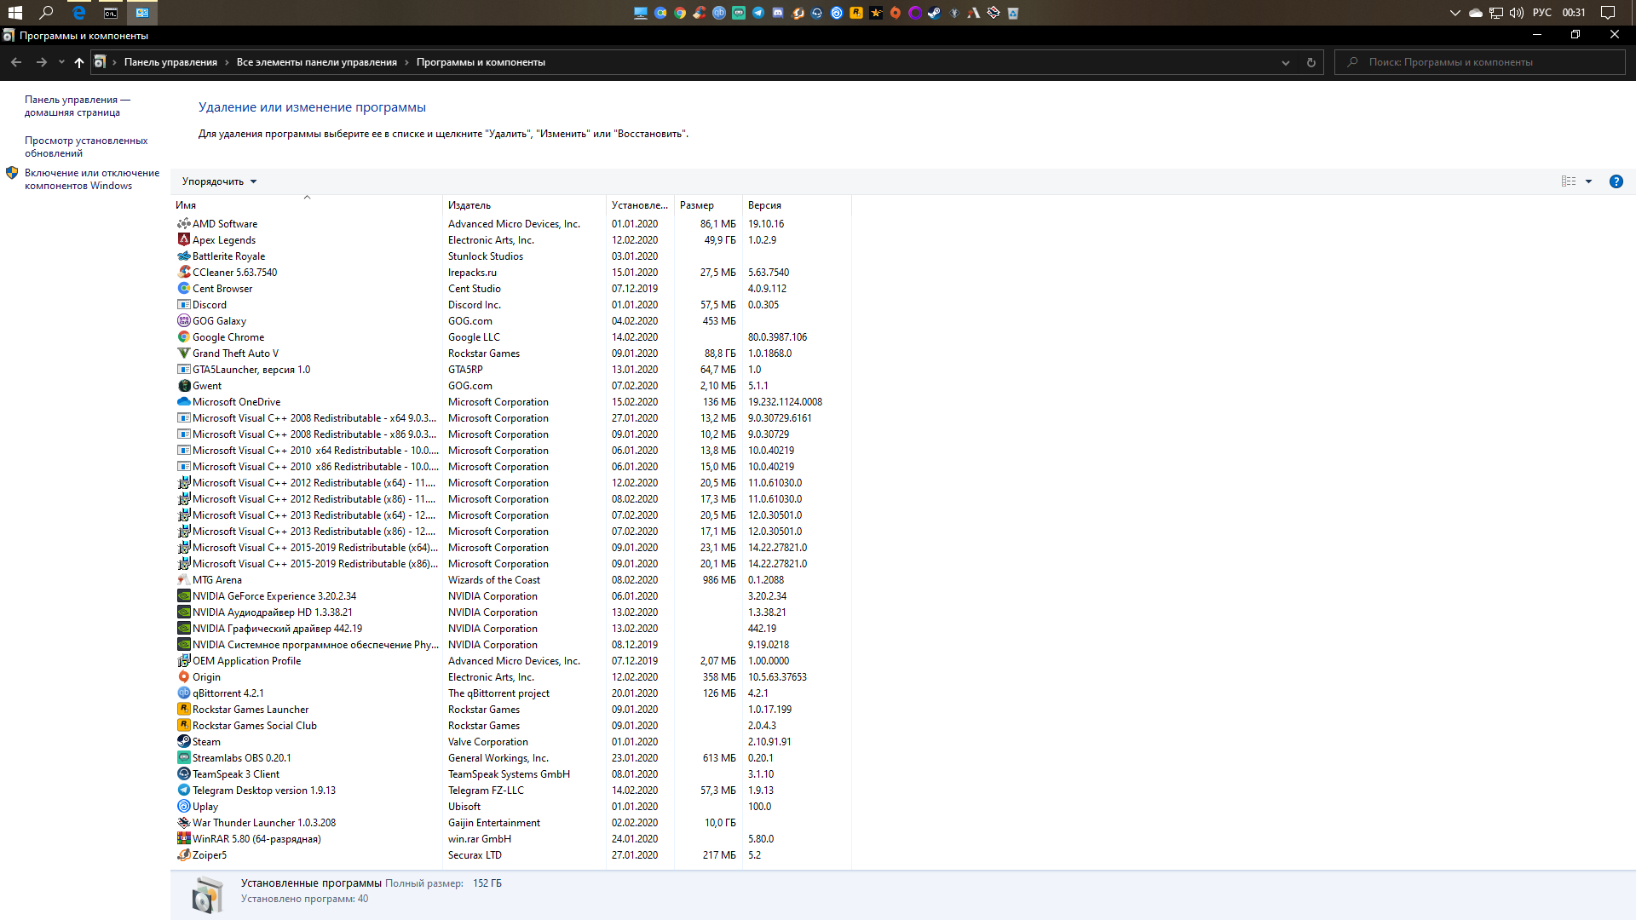
Task: Click the Cent Browser list icon
Action: click(183, 289)
